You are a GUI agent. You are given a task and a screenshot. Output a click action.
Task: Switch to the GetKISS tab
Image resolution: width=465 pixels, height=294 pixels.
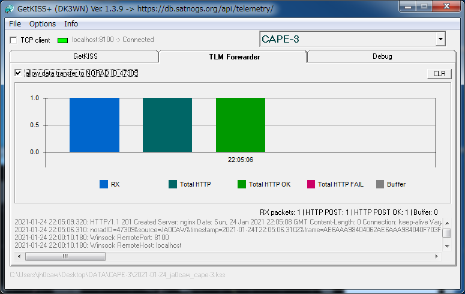[x=85, y=56]
